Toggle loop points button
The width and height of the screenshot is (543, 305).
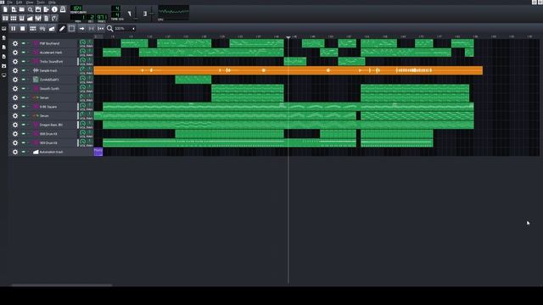[x=91, y=29]
